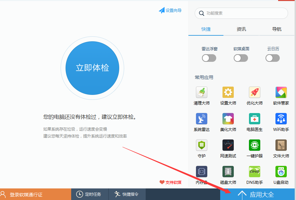Toggle the 软媒桌面 switch
This screenshot has width=296, height=200.
point(241,58)
